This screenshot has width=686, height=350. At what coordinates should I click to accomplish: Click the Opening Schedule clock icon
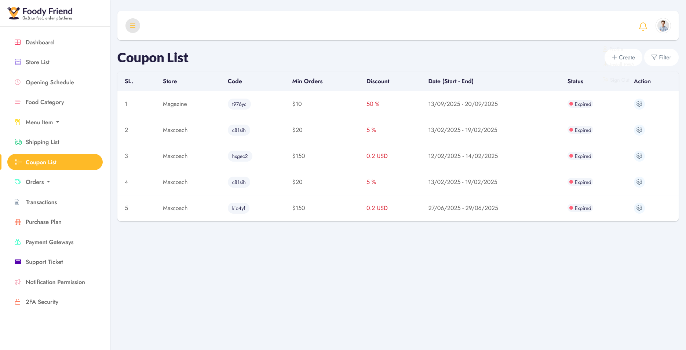click(18, 82)
